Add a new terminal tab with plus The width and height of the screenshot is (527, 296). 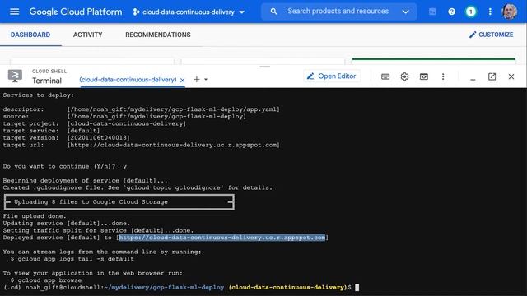coord(197,79)
